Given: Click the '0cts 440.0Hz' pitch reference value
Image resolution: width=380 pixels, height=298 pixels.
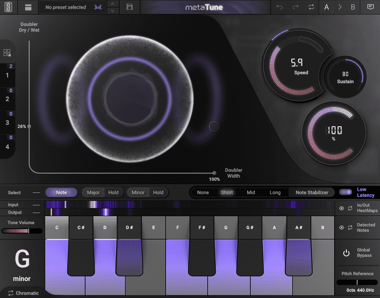Looking at the screenshot, I should pyautogui.click(x=360, y=290).
